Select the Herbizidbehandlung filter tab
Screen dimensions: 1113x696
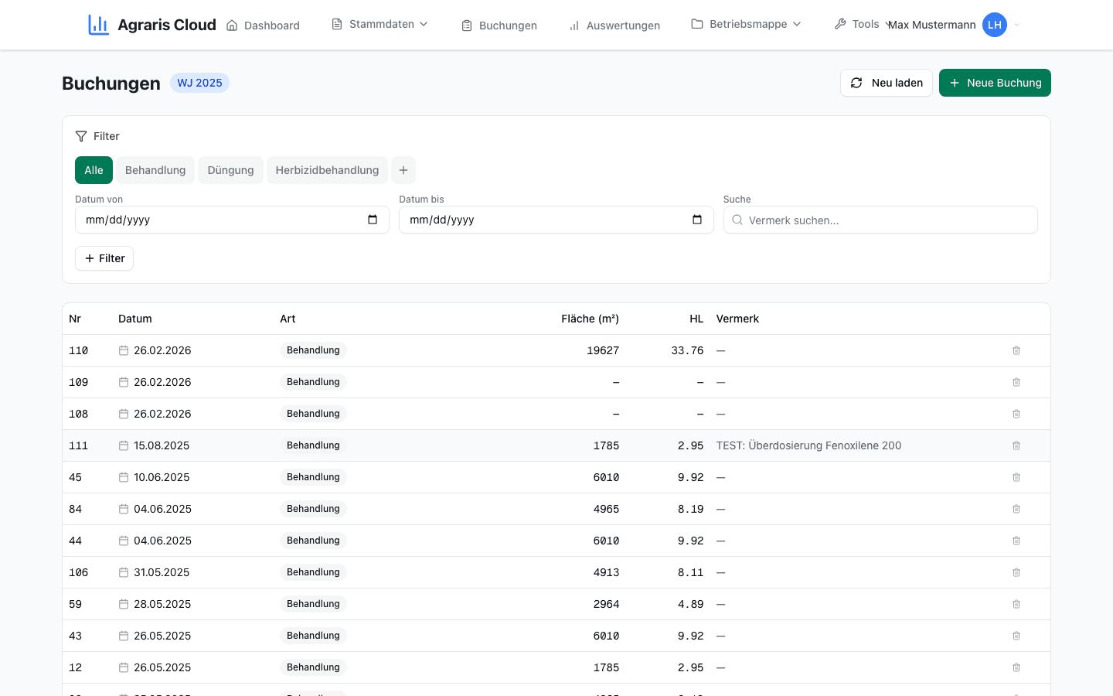[327, 170]
